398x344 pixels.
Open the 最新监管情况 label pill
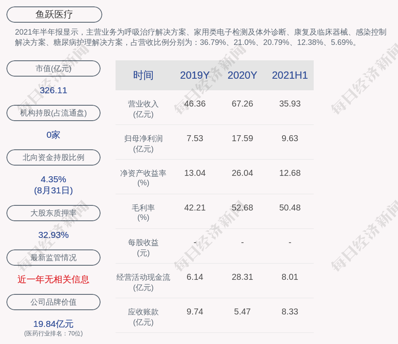(x=53, y=258)
